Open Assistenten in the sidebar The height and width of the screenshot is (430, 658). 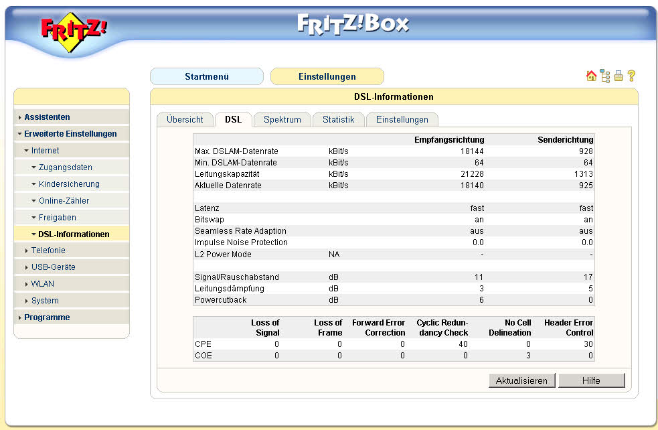click(x=47, y=117)
